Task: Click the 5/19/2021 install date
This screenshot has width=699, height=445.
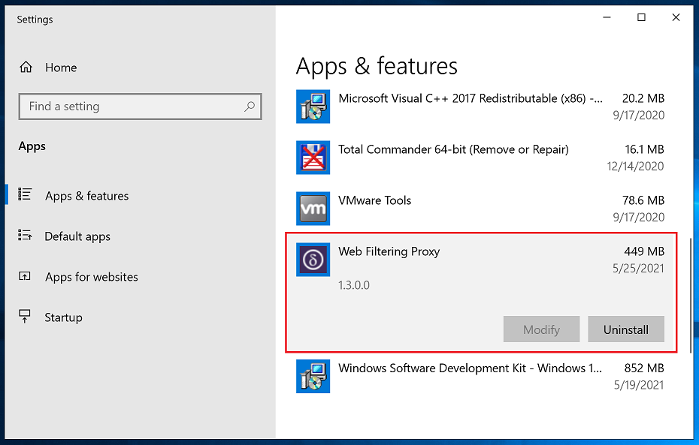Action: 639,385
